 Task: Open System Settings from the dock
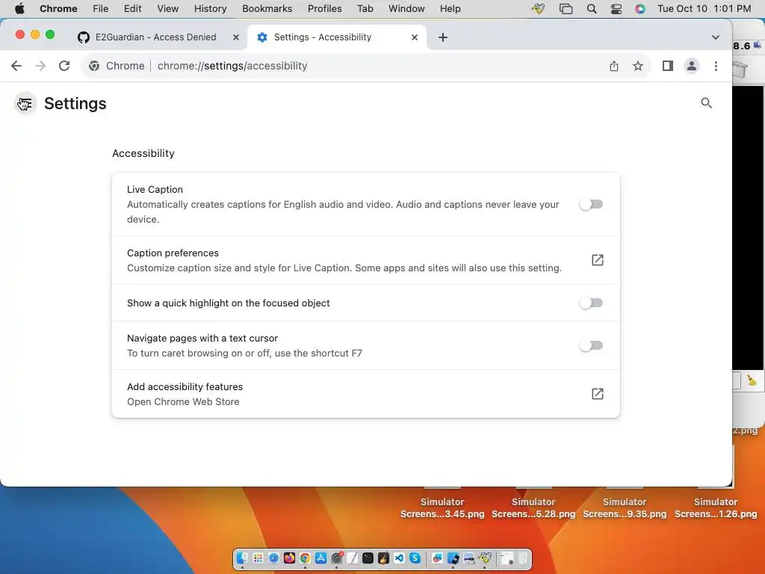[337, 558]
